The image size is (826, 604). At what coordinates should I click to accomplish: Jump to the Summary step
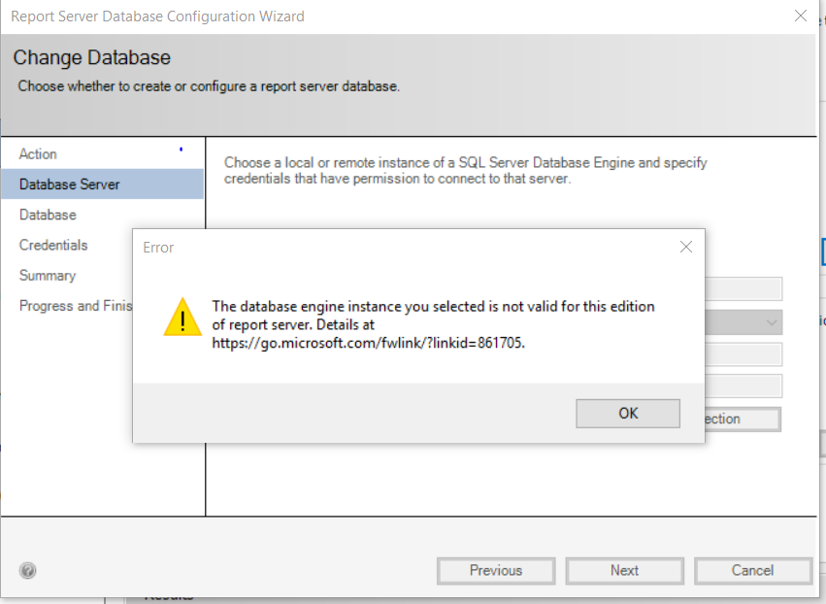tap(48, 275)
